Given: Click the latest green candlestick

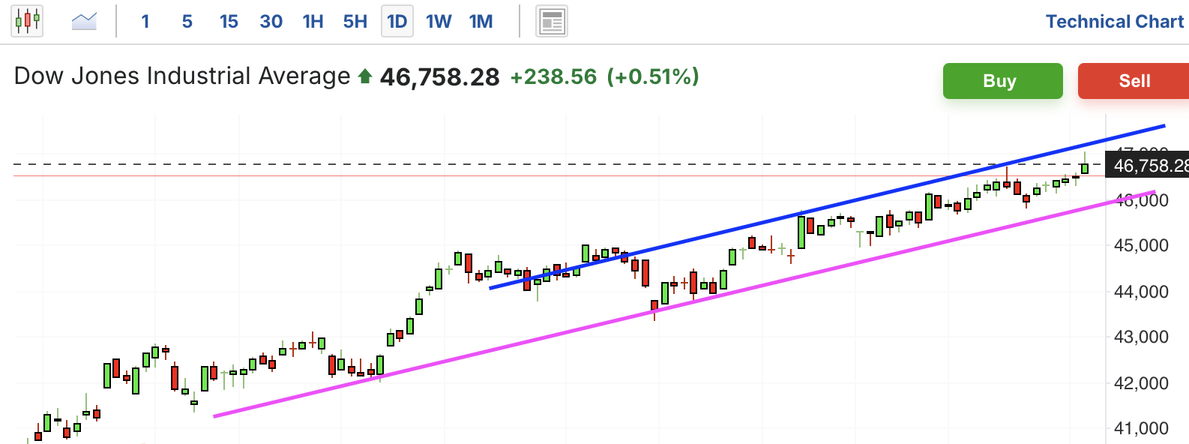Looking at the screenshot, I should coord(1085,167).
